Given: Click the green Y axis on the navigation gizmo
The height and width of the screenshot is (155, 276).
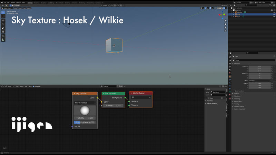Looking at the screenshot, I should pyautogui.click(x=224, y=14).
